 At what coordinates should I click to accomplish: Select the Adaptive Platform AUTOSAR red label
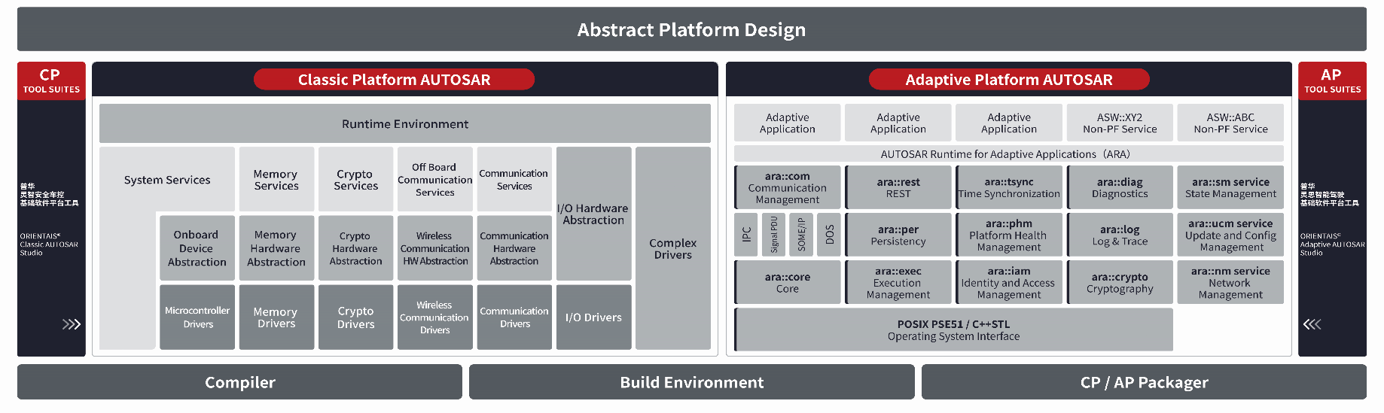pyautogui.click(x=1008, y=80)
